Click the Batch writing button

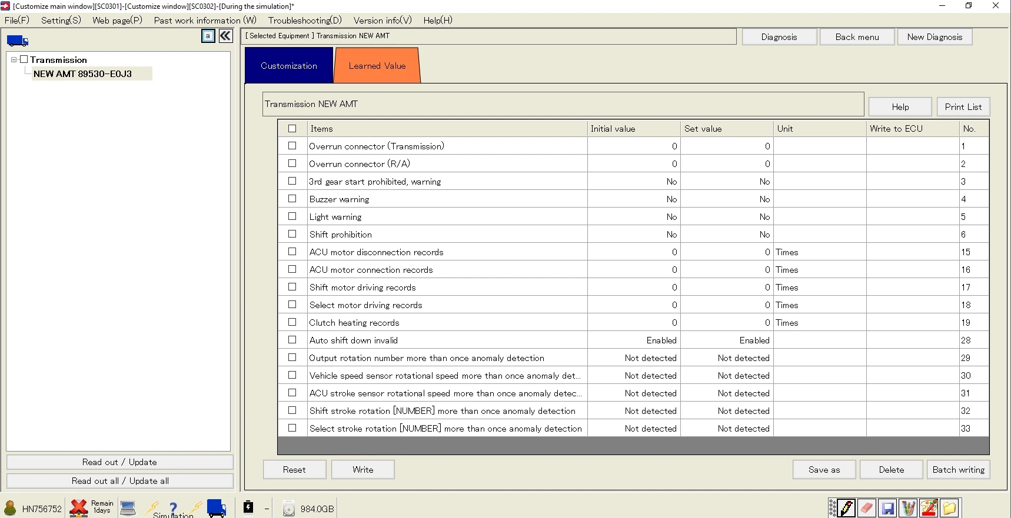959,470
